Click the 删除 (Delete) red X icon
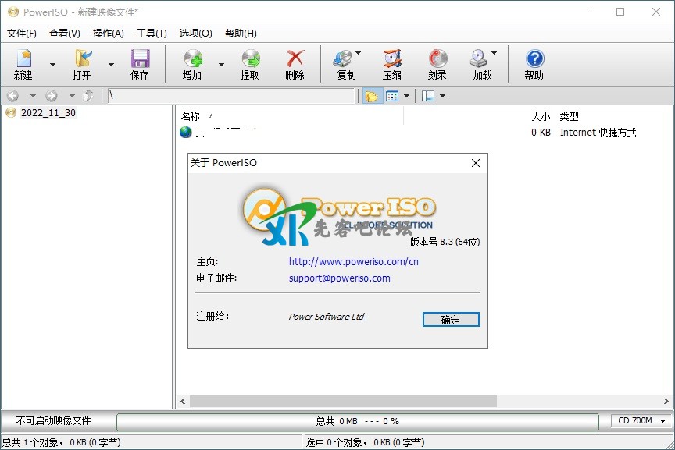The width and height of the screenshot is (675, 450). click(x=295, y=59)
